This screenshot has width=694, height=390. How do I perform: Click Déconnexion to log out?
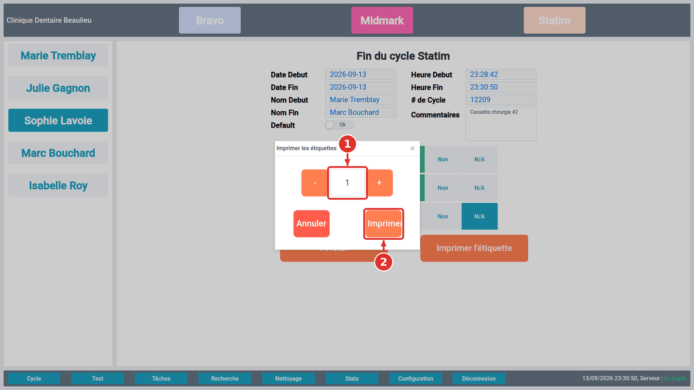[479, 378]
